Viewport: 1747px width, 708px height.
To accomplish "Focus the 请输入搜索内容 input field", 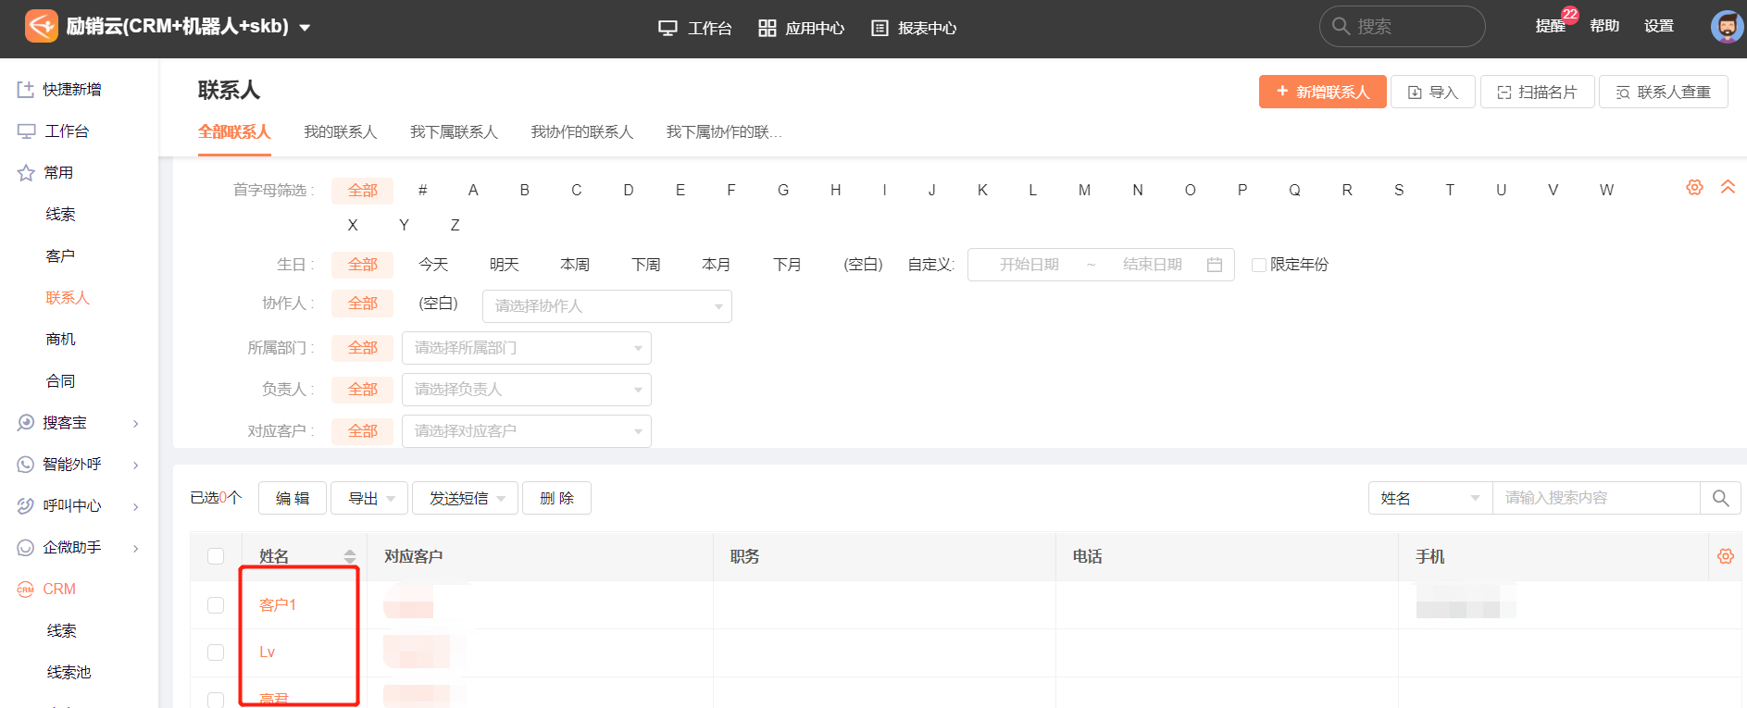I will pyautogui.click(x=1595, y=498).
